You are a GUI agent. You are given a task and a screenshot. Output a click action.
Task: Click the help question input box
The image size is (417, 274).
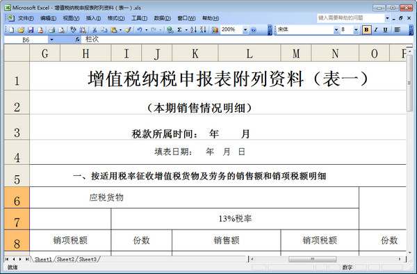(x=351, y=18)
